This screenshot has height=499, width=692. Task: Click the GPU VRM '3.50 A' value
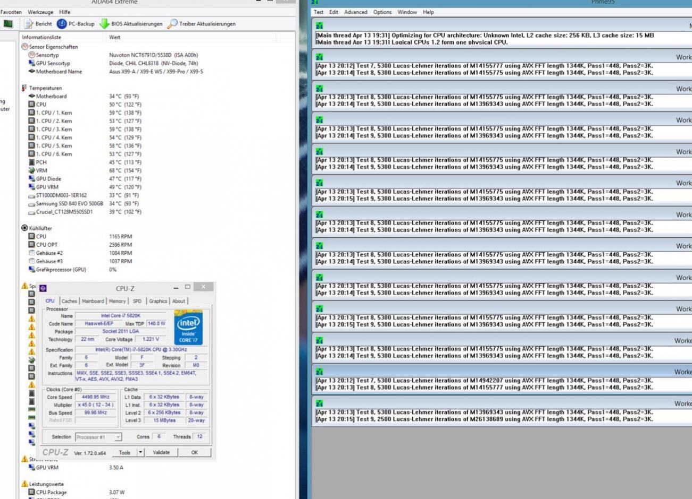116,468
